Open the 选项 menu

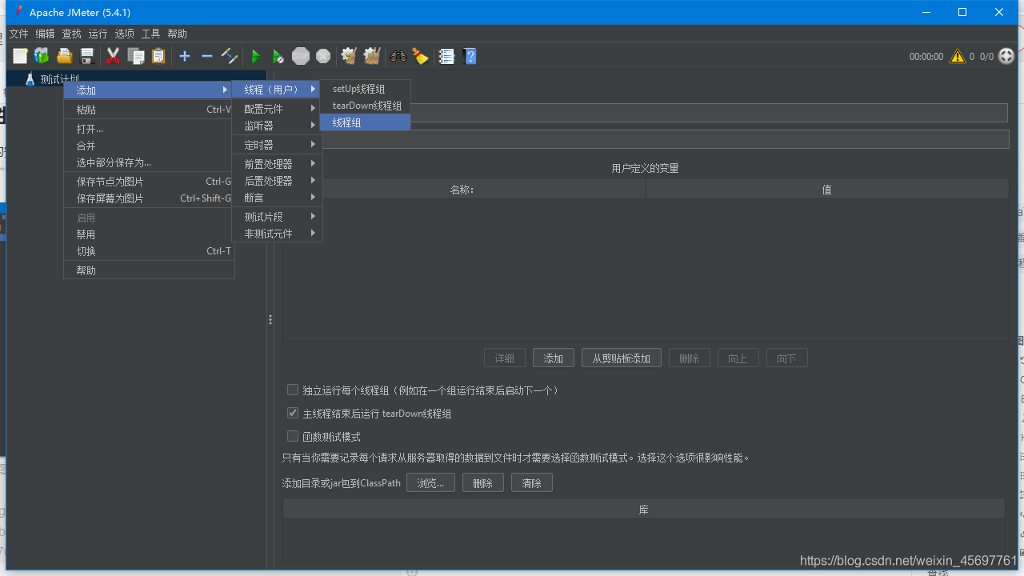124,34
